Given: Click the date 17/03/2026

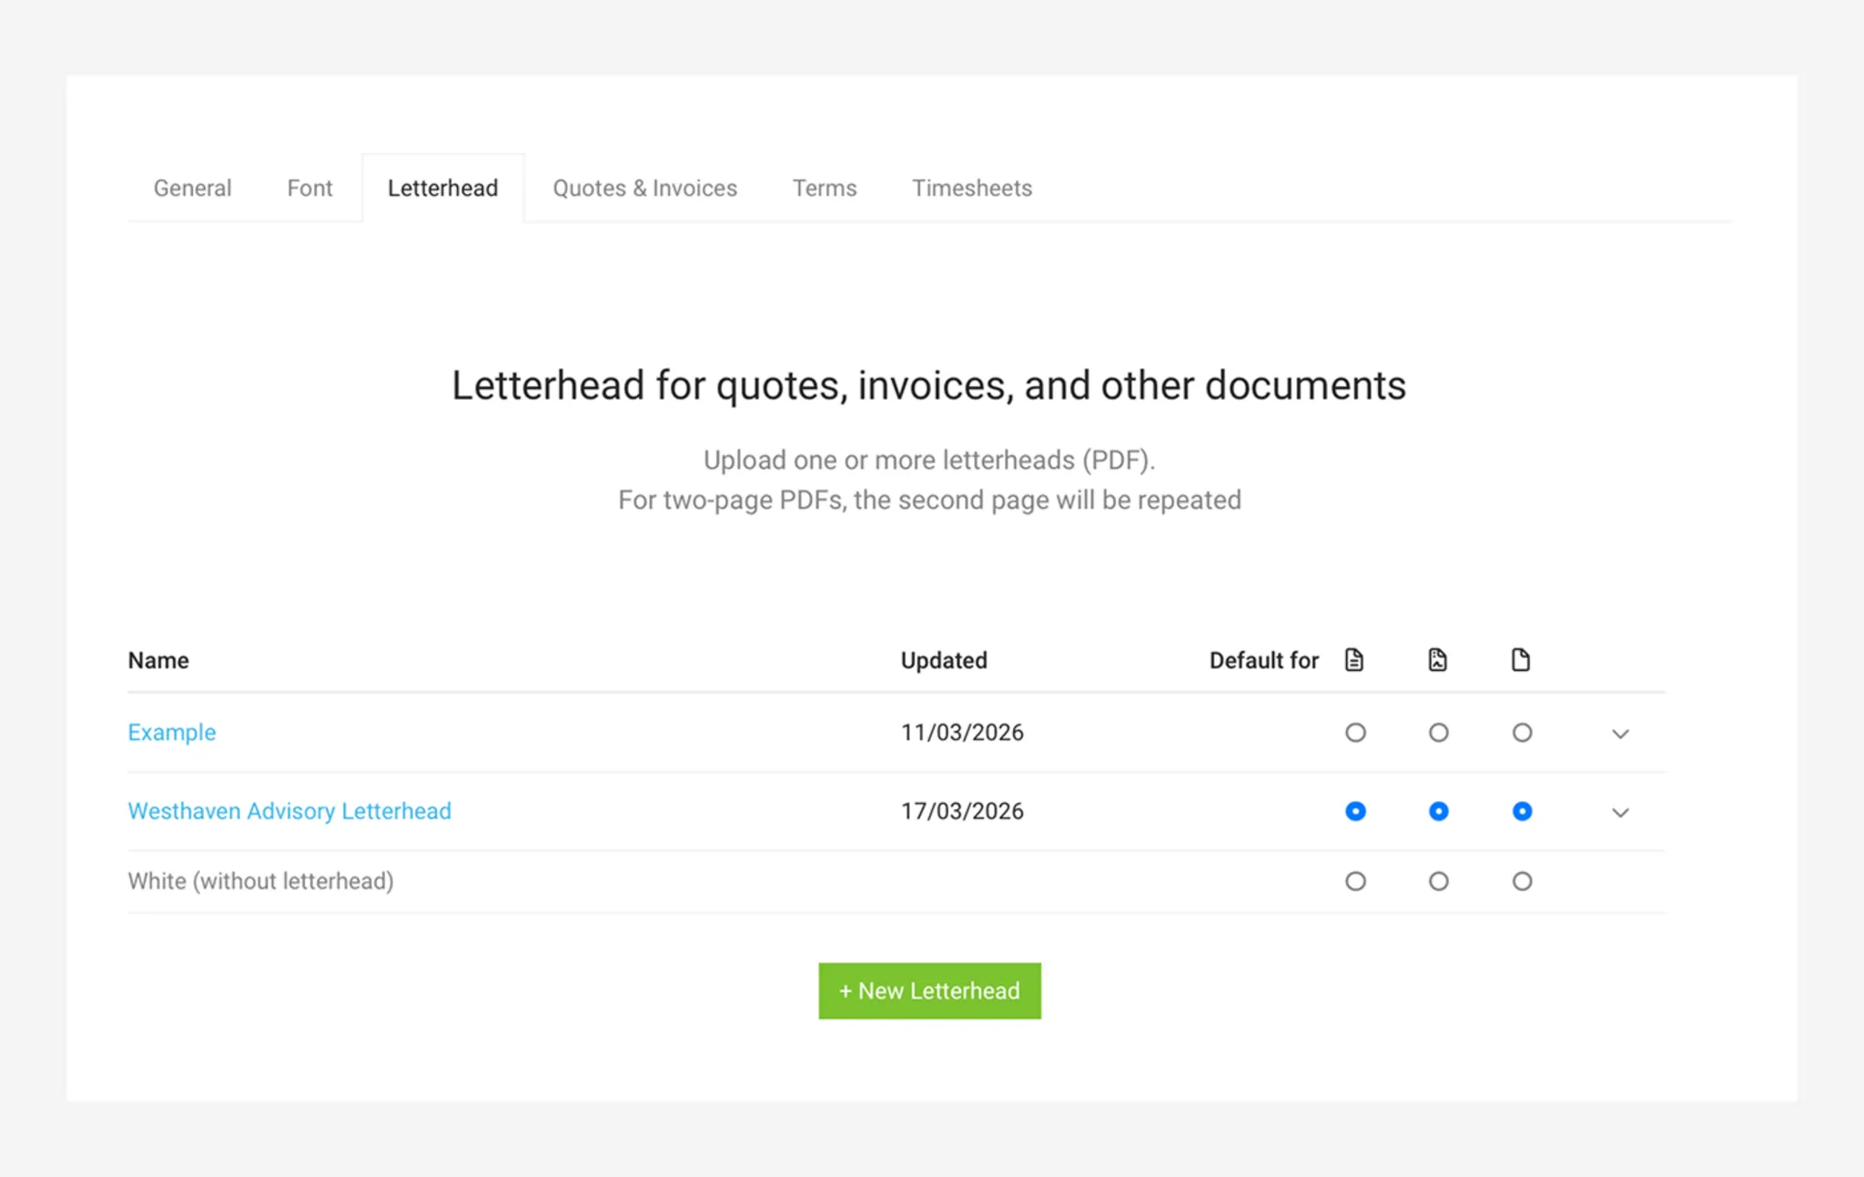Looking at the screenshot, I should coord(962,811).
